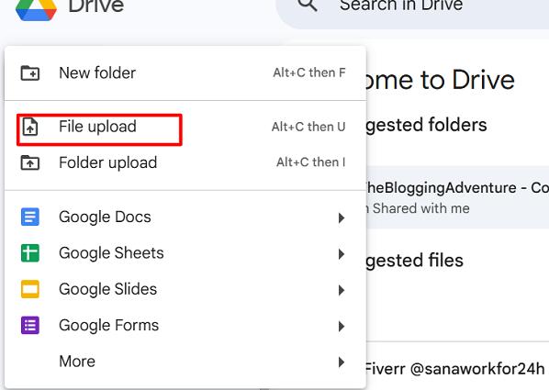This screenshot has width=549, height=390.
Task: Select File upload menu entry
Action: point(185,127)
